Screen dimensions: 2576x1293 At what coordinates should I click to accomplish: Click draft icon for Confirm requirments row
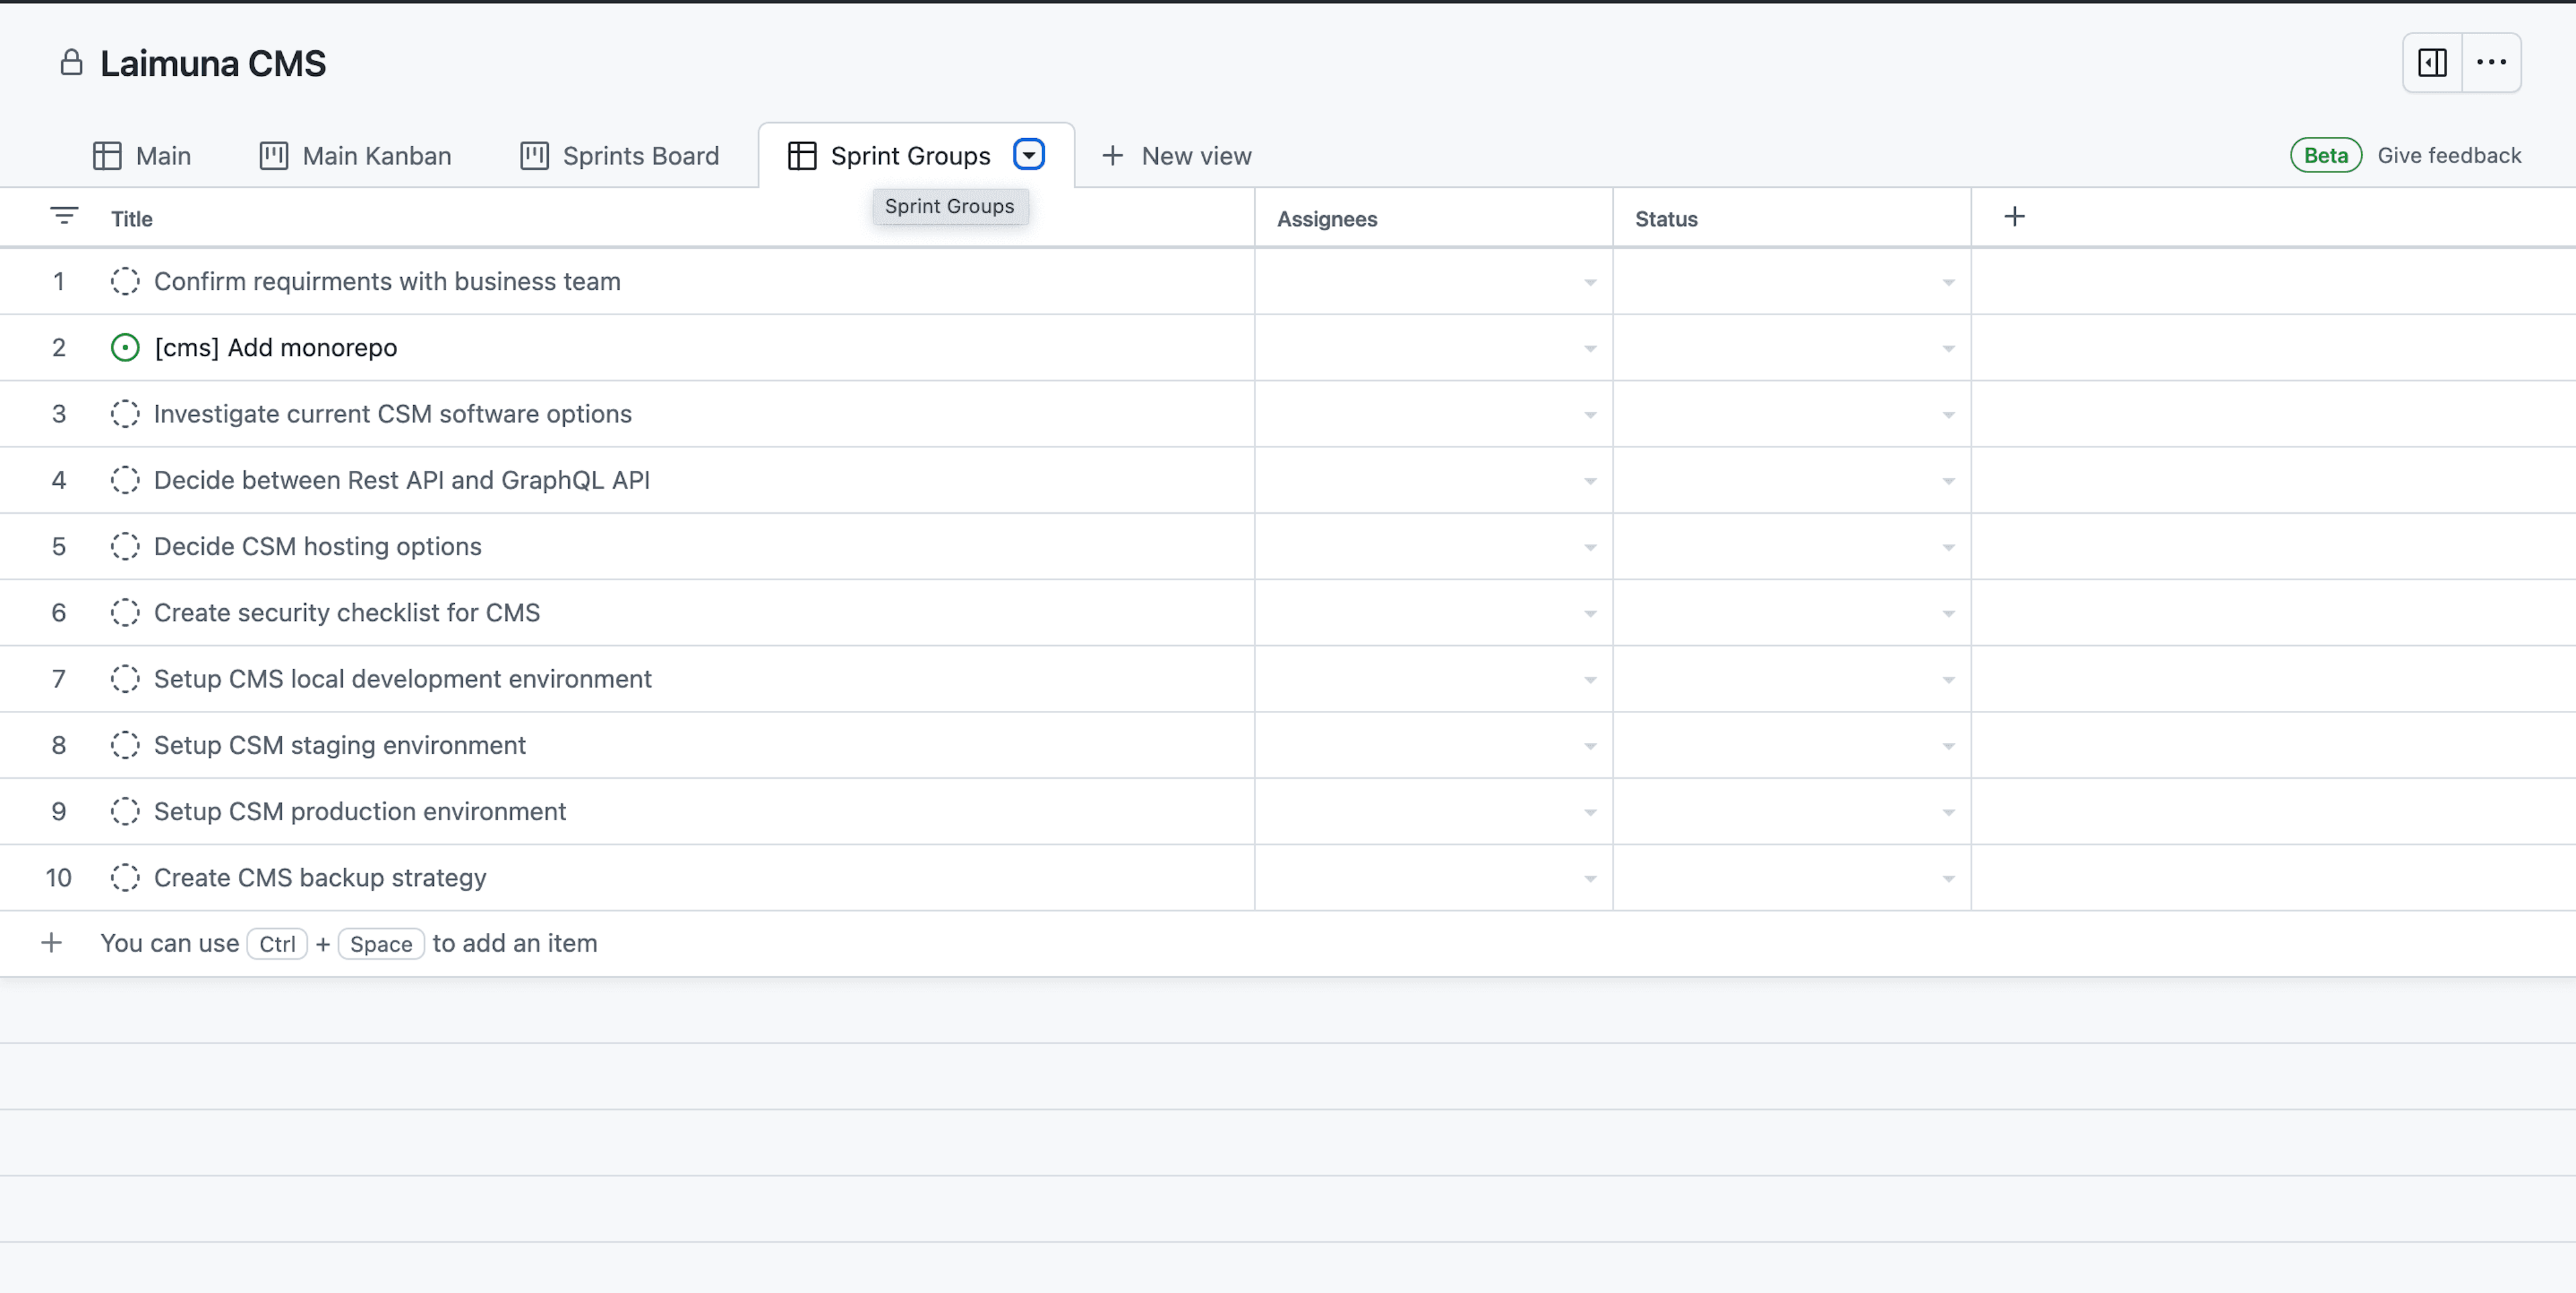(125, 281)
